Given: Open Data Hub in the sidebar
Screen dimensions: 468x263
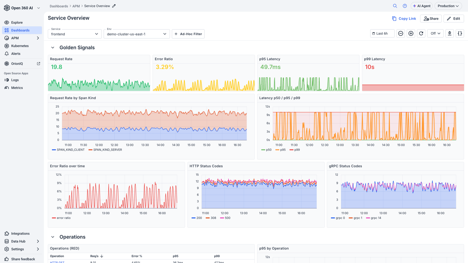Looking at the screenshot, I should tap(22, 241).
